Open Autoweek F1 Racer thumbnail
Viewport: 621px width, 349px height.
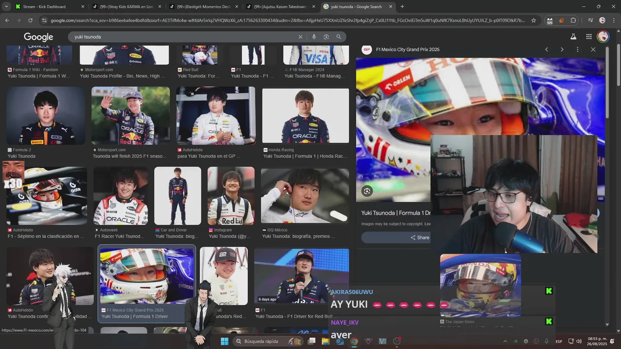point(121,196)
